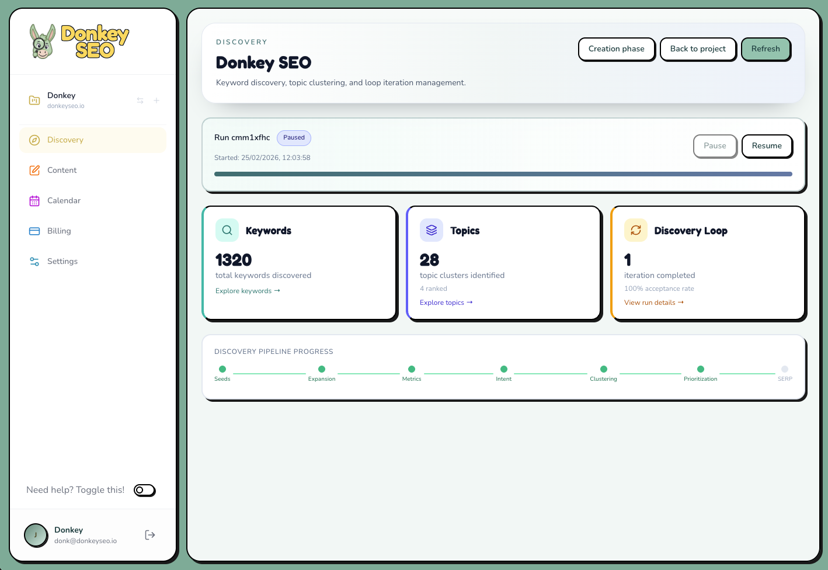This screenshot has width=828, height=570.
Task: Click the Topics layers icon
Action: (x=432, y=230)
